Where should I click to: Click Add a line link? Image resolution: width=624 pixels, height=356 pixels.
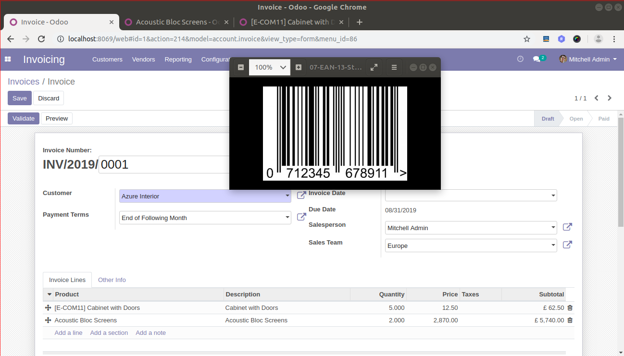click(x=68, y=332)
